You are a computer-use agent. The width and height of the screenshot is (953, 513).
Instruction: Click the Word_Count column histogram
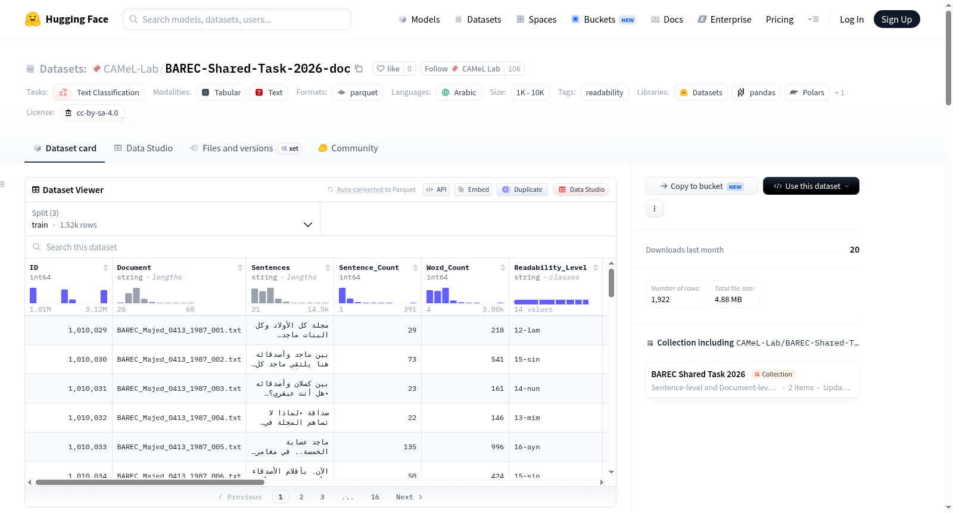click(x=465, y=296)
